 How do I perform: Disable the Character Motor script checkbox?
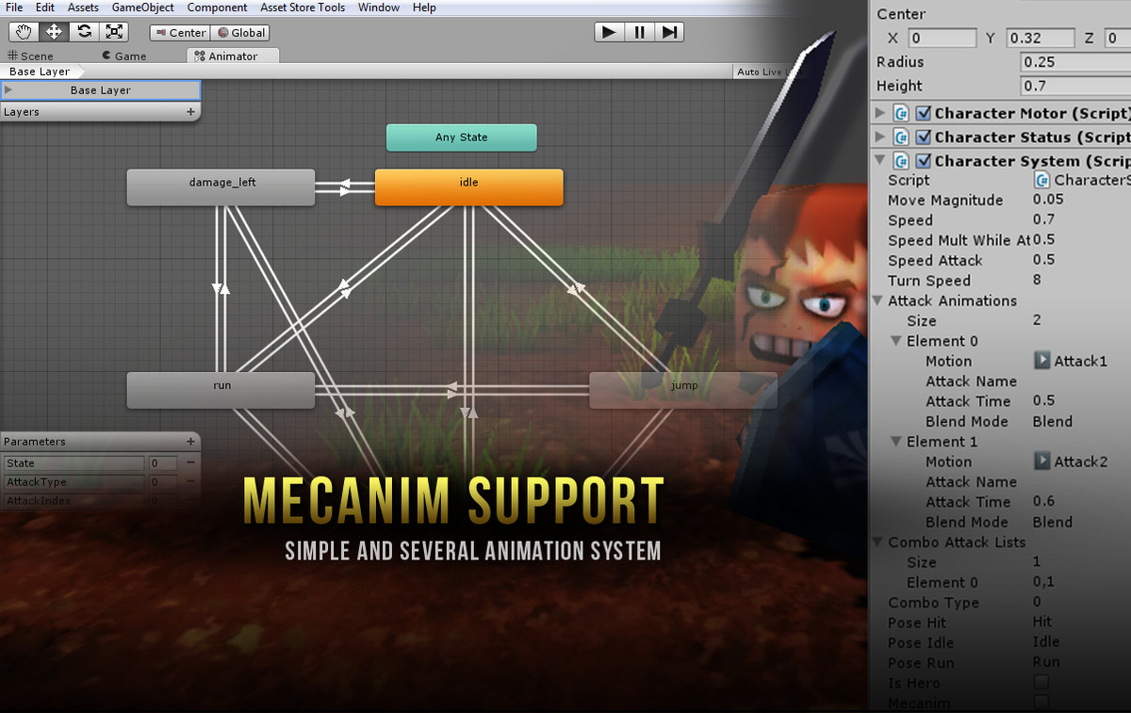point(923,113)
